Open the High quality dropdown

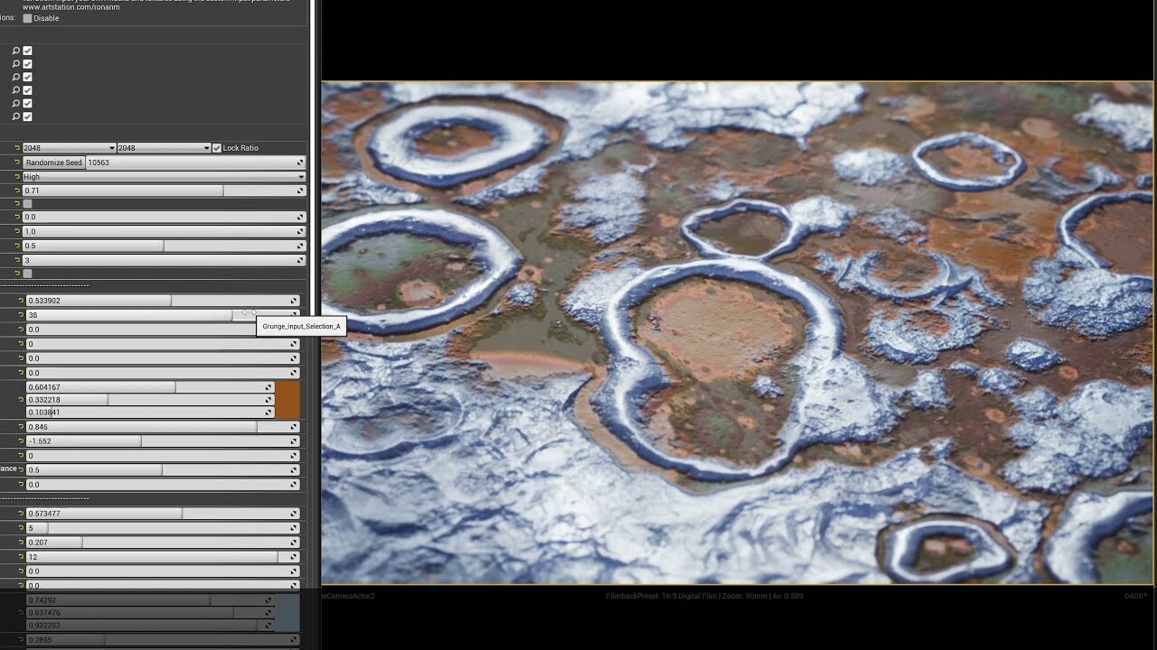click(163, 177)
